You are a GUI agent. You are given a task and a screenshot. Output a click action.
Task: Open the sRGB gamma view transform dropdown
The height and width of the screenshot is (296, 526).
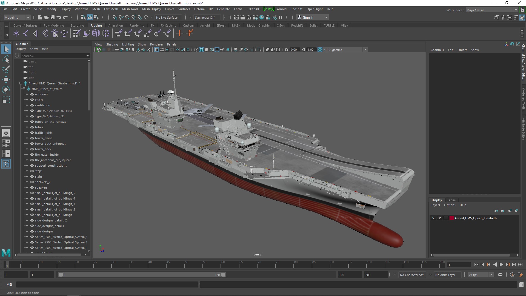345,50
